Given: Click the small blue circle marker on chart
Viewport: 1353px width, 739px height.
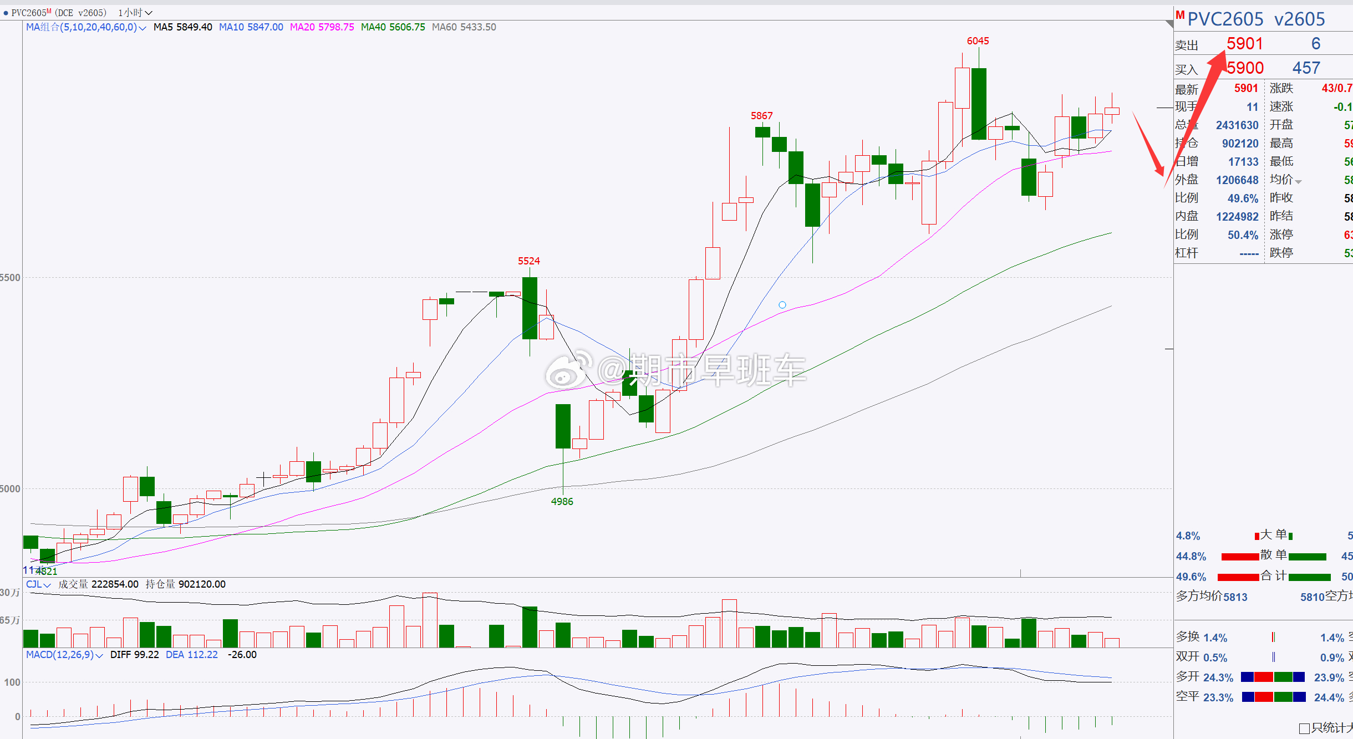Looking at the screenshot, I should click(782, 305).
